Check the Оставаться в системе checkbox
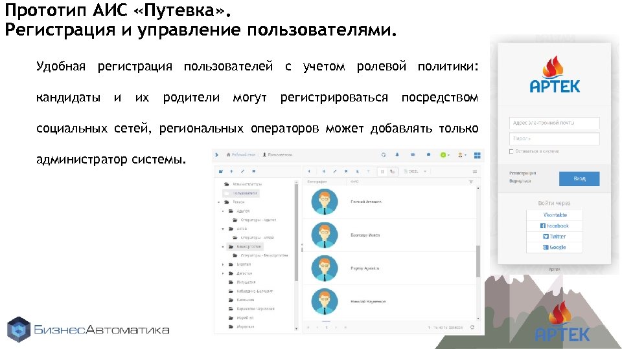This screenshot has height=349, width=622. coord(511,151)
